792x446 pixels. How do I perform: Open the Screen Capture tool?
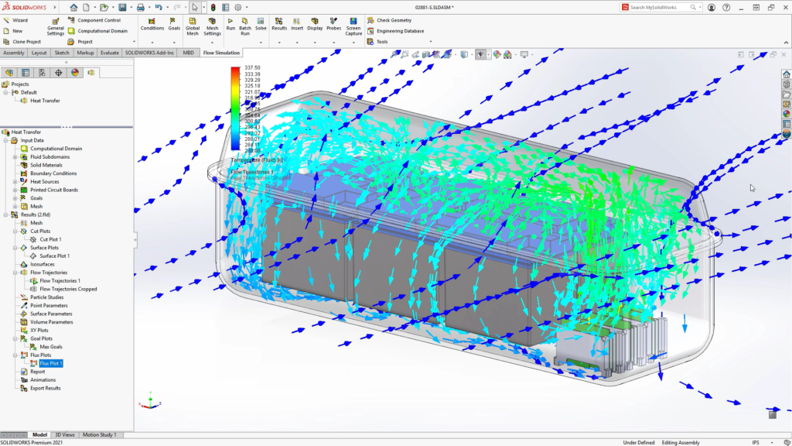pos(353,26)
